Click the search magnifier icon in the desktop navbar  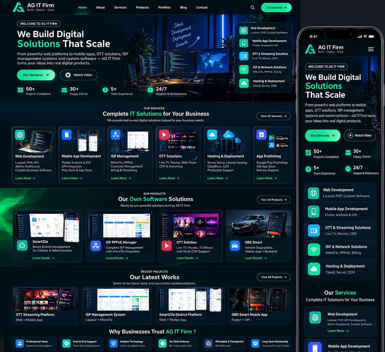coord(252,7)
